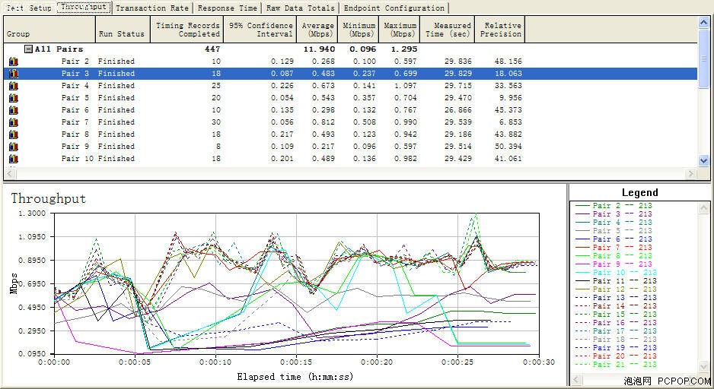
Task: Sort by the Average (Mbps) column header
Action: [x=317, y=30]
